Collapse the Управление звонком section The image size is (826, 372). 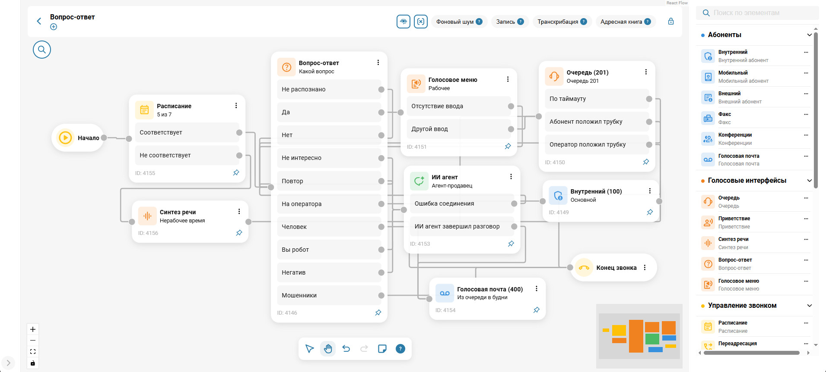point(809,306)
